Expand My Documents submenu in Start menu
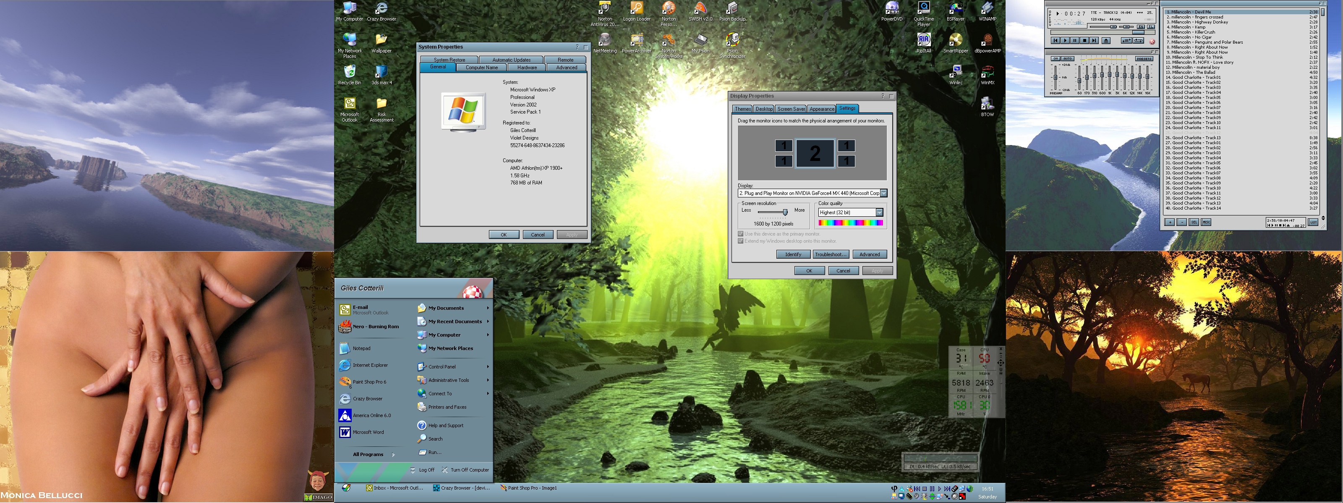 pos(488,308)
